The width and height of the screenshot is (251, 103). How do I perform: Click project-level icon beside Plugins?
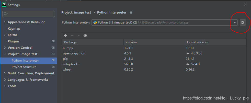pyautogui.click(x=53, y=41)
